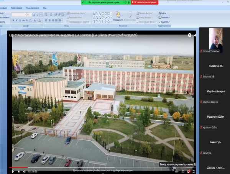This screenshot has width=230, height=174.
Task: Click the video title link
Action: point(73,35)
